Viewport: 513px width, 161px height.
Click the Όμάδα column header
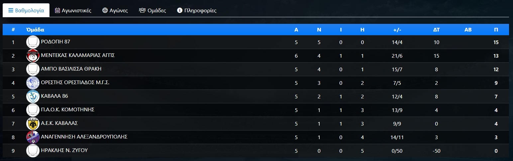point(35,29)
